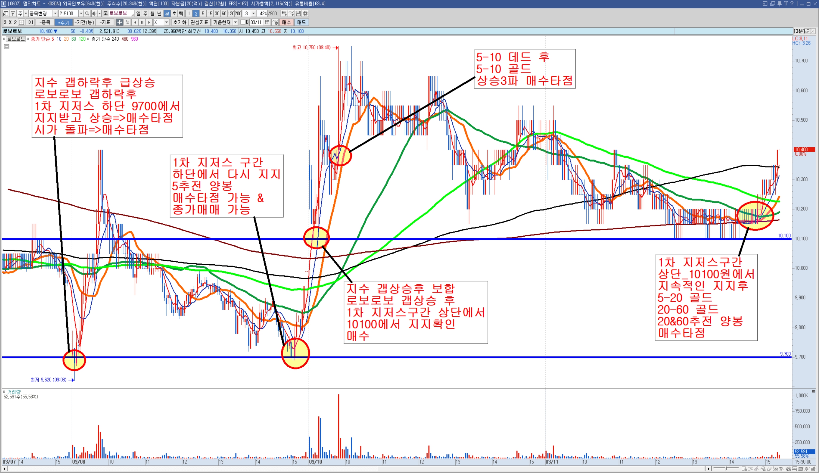Click the eraser tool in bottom toolbar
819x473 pixels.
click(x=769, y=469)
